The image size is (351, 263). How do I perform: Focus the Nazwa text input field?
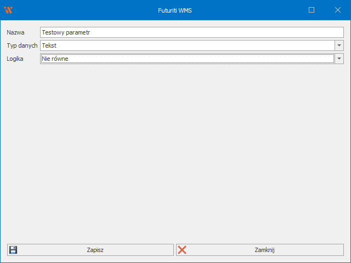[x=192, y=32]
